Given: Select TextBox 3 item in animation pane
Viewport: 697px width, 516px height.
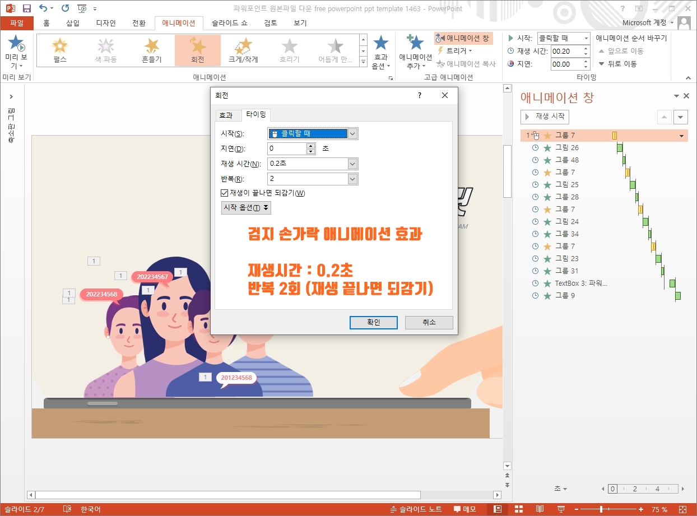Looking at the screenshot, I should point(580,283).
